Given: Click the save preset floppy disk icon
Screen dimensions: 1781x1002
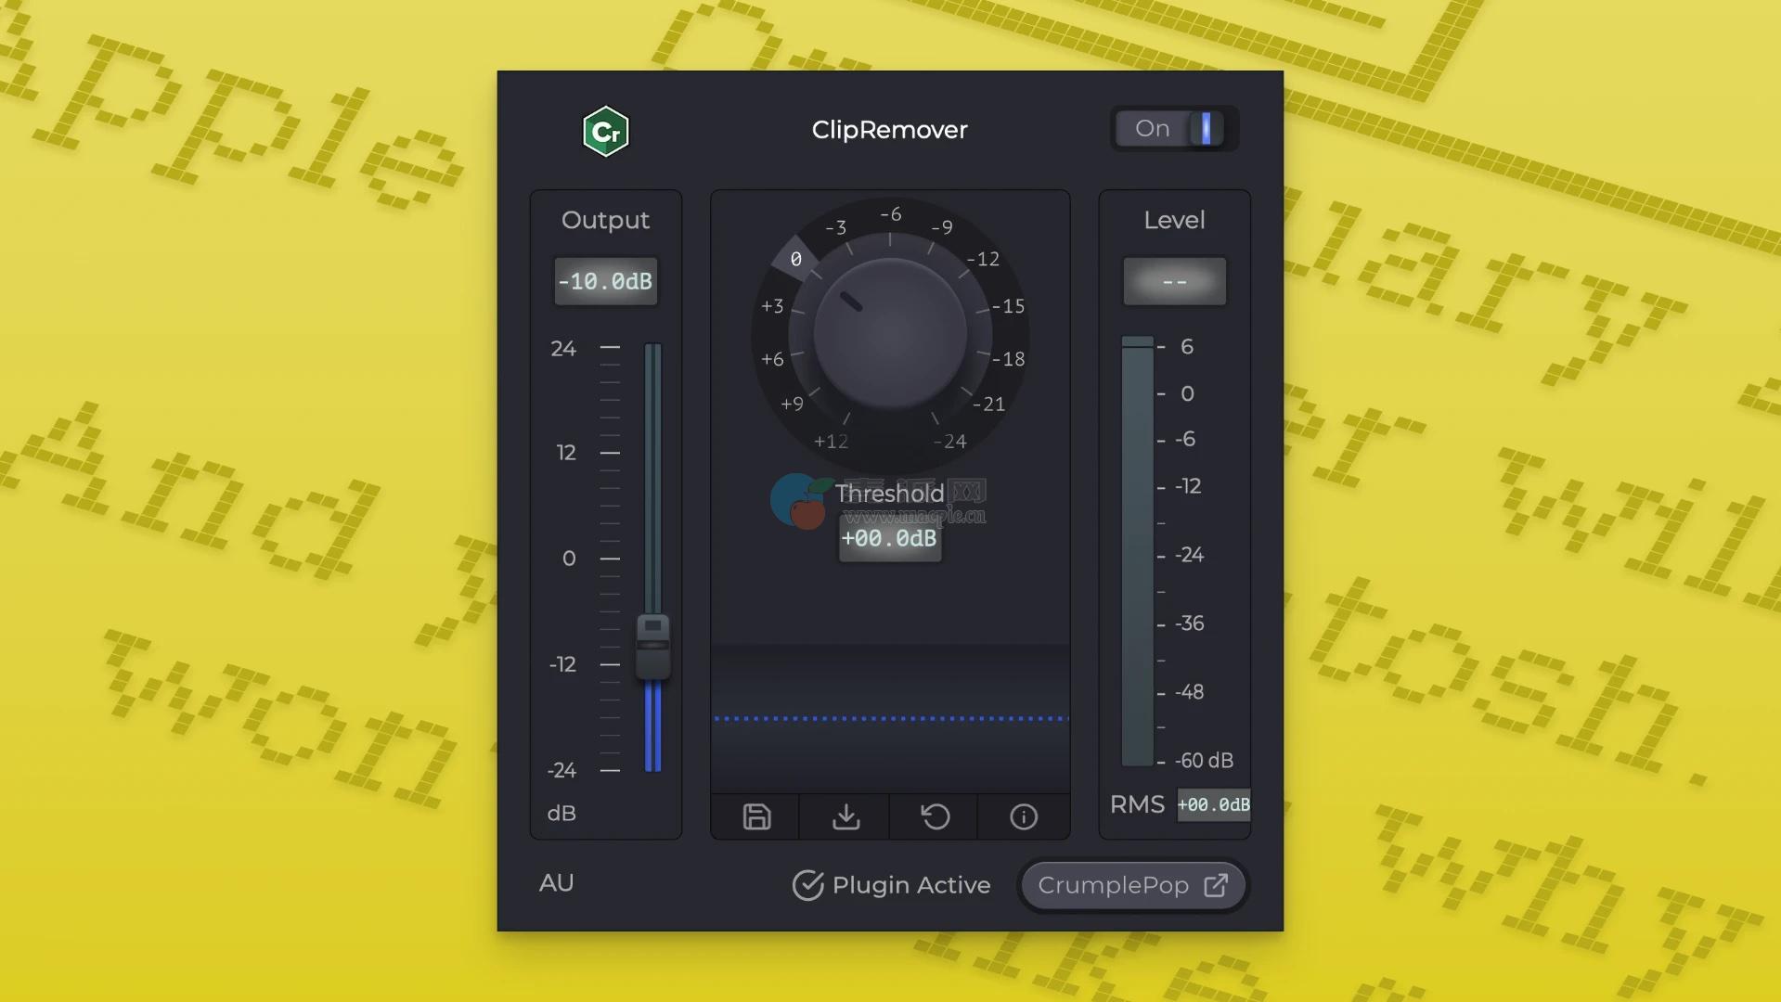Looking at the screenshot, I should [x=756, y=816].
